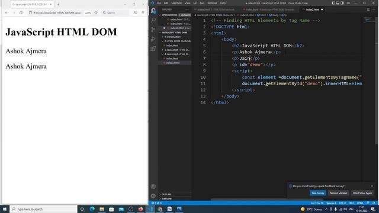Click the Ln 7, Col 16 cursor position indicator
This screenshot has height=213, width=379.
coord(317,203)
